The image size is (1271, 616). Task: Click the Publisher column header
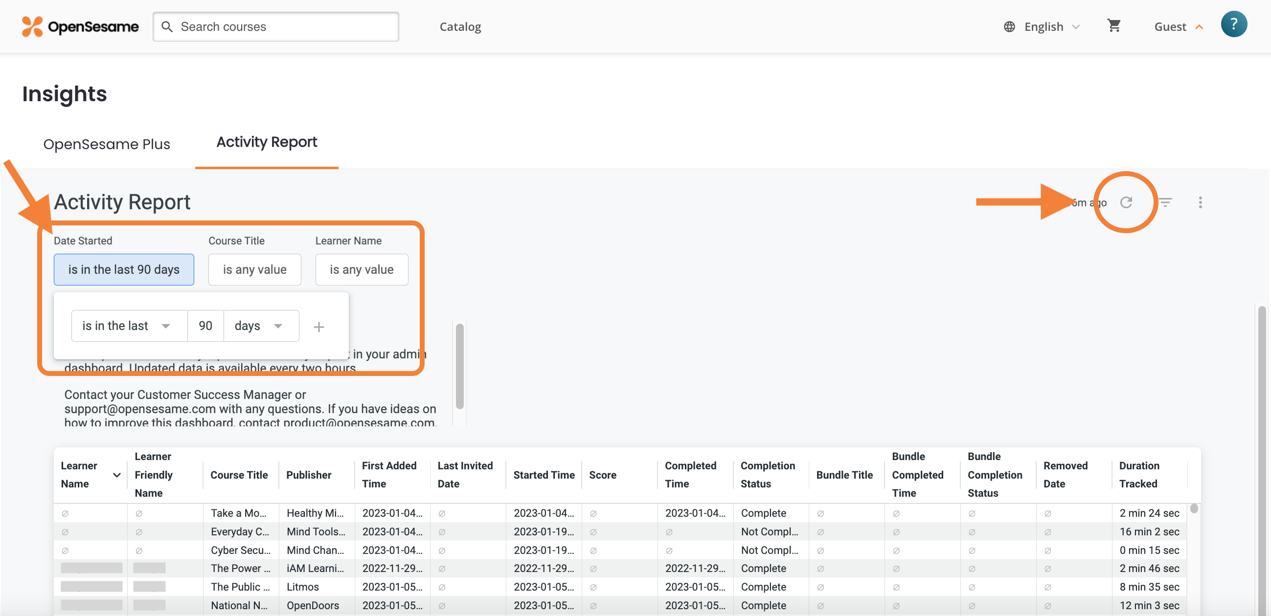308,475
